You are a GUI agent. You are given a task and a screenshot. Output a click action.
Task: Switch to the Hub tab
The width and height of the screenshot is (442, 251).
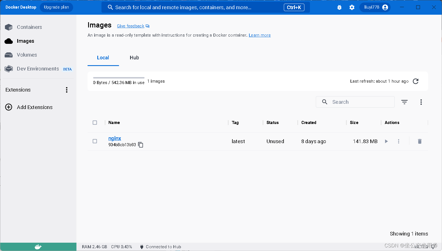tap(134, 58)
